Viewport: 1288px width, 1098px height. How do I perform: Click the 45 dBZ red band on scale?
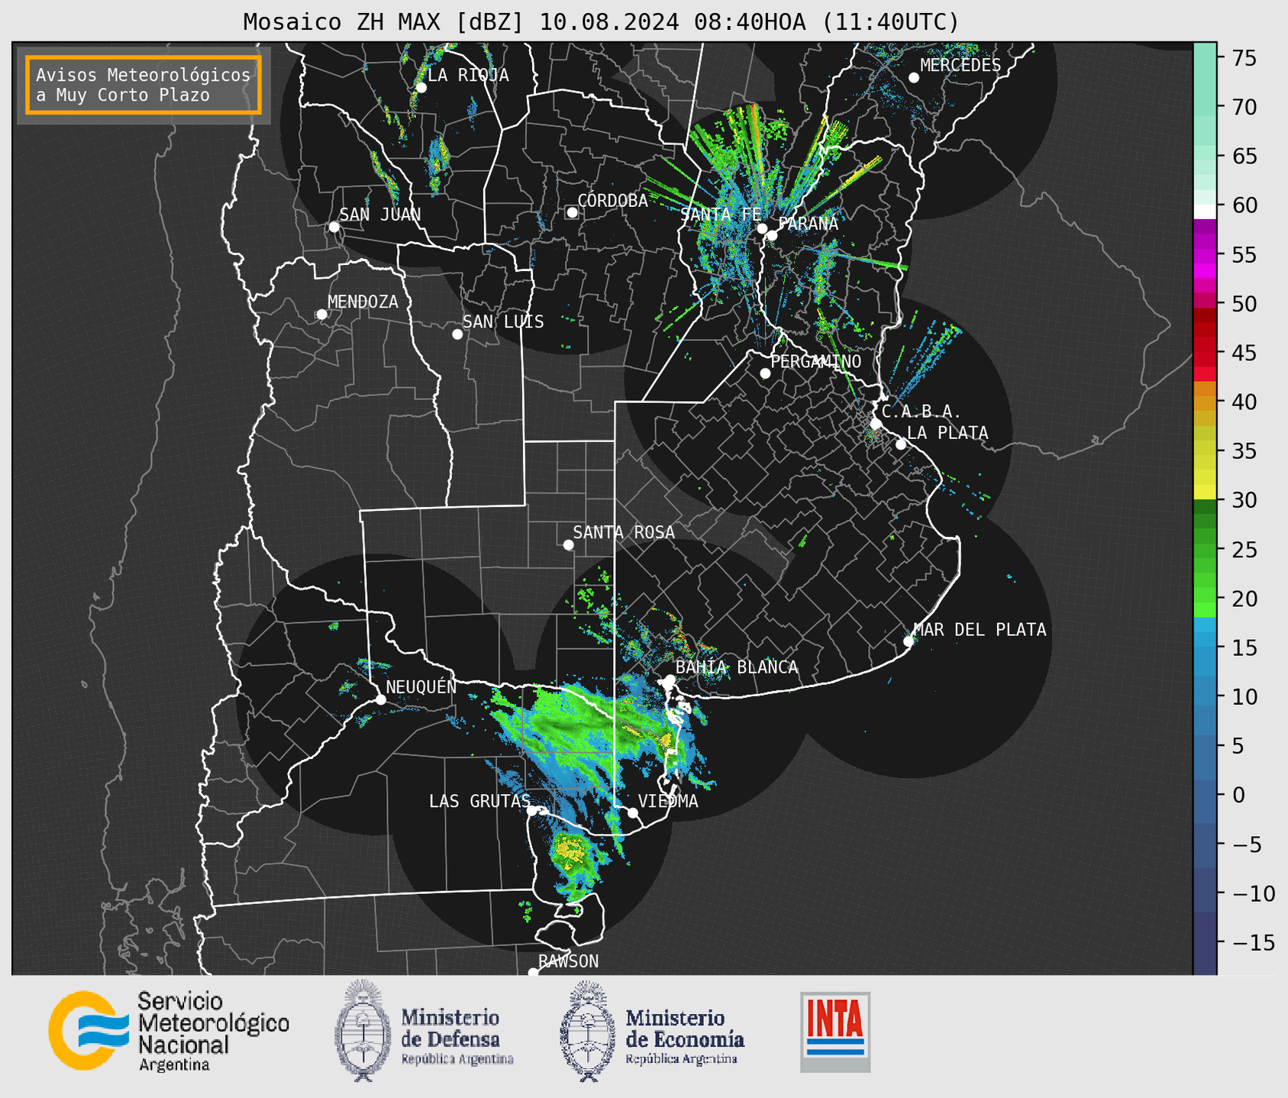point(1205,353)
